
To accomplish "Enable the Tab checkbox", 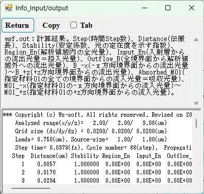I will (x=73, y=25).
